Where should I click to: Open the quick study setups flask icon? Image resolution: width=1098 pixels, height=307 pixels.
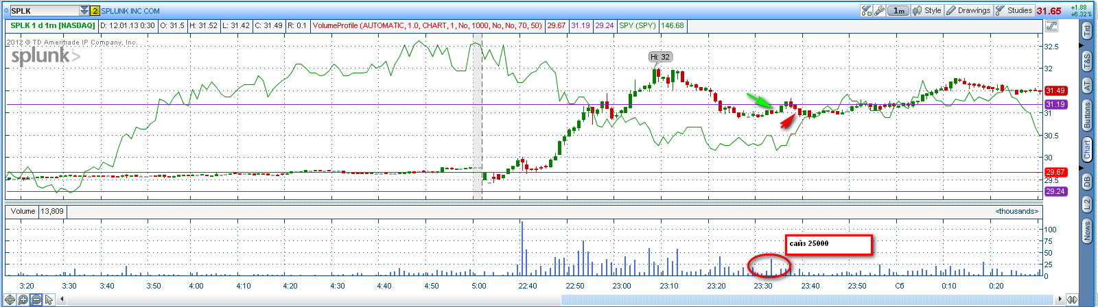coord(866,10)
